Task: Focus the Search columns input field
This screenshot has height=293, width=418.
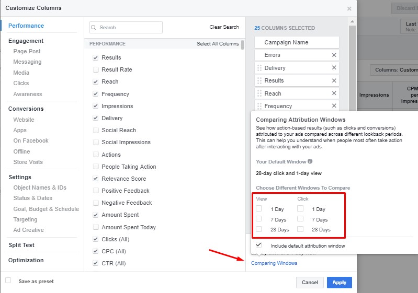Action: click(126, 27)
